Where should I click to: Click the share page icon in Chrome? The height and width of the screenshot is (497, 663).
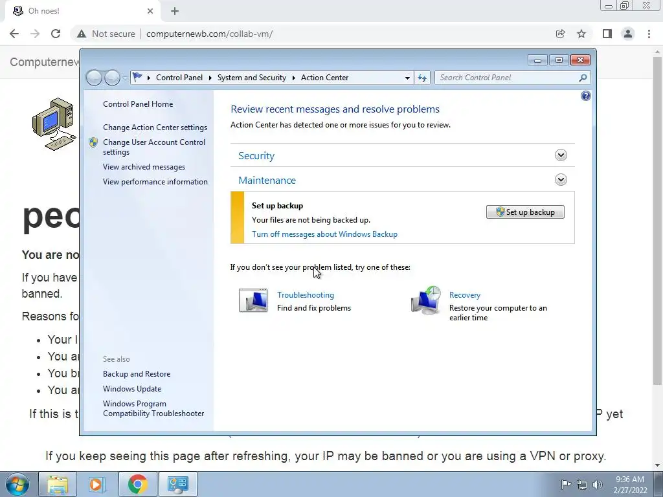click(x=560, y=34)
